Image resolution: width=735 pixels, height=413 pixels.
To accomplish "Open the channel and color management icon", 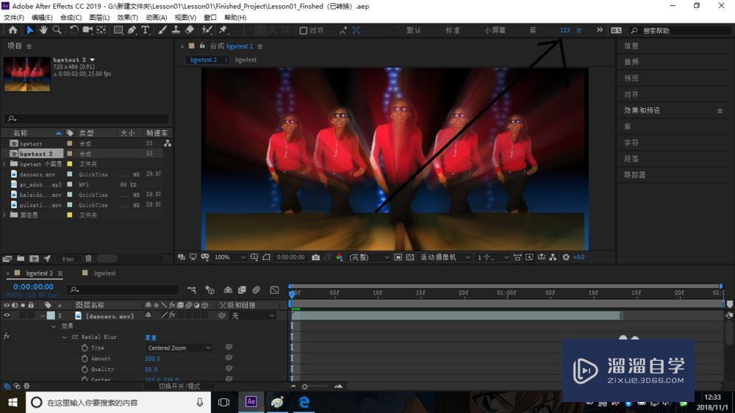I will (340, 257).
